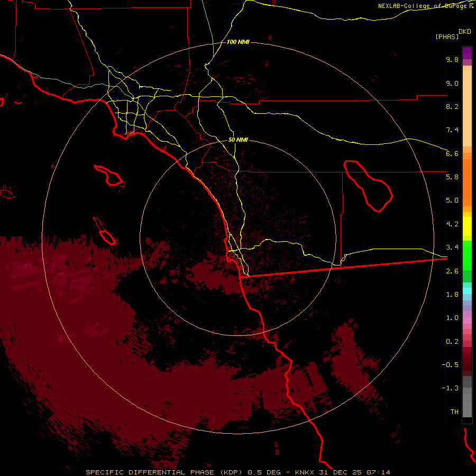Image resolution: width=476 pixels, height=476 pixels.
Task: Click SPECIFIC DIFFERENTIAL PHASE (KDP) caption text
Action: 164,472
